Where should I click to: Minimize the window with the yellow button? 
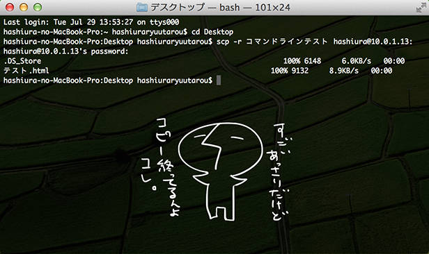pos(24,8)
